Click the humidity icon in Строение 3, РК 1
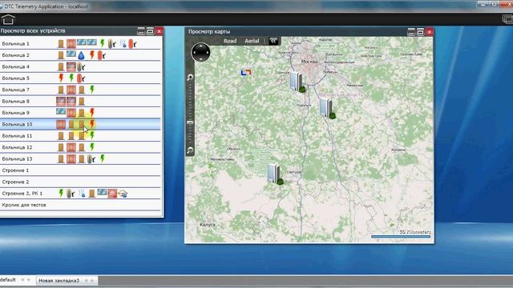 tap(82, 194)
